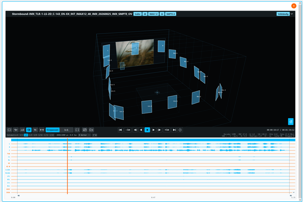
Task: Open the 8 Worker dropdown
Action: pyautogui.click(x=85, y=135)
